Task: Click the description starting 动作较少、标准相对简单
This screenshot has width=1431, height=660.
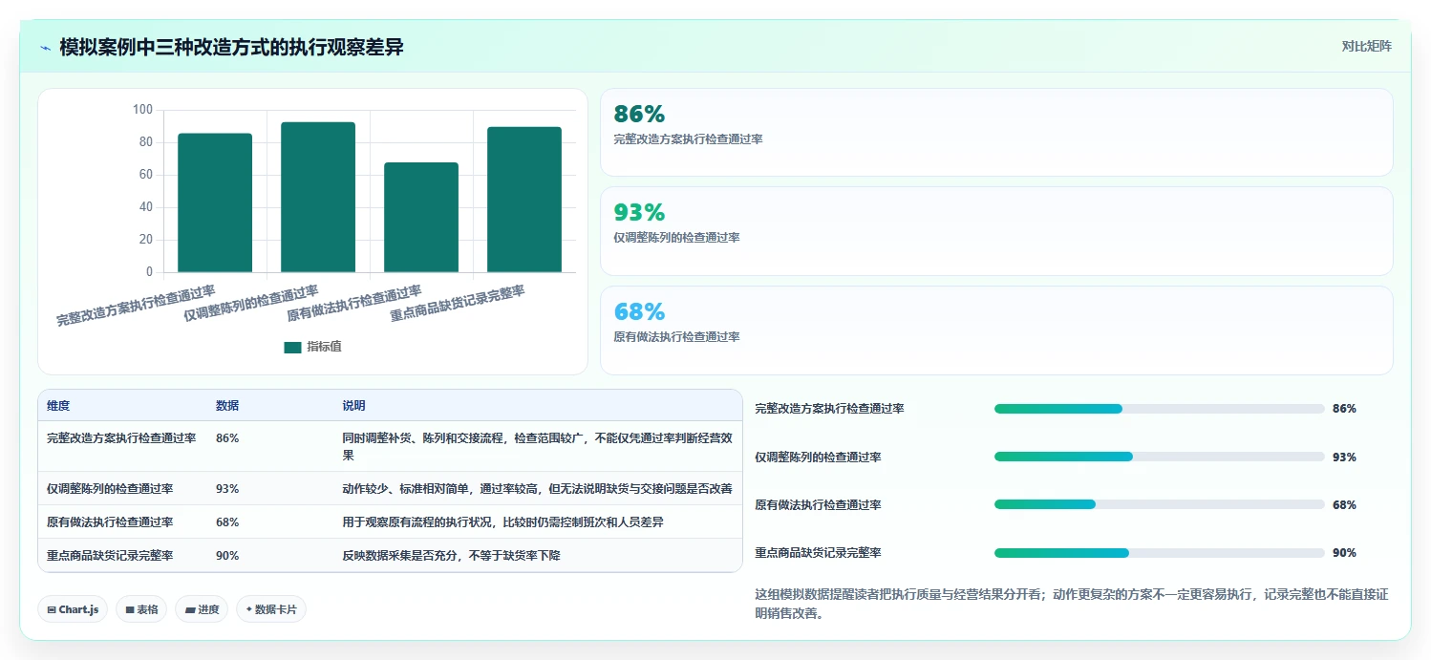Action: pyautogui.click(x=537, y=488)
